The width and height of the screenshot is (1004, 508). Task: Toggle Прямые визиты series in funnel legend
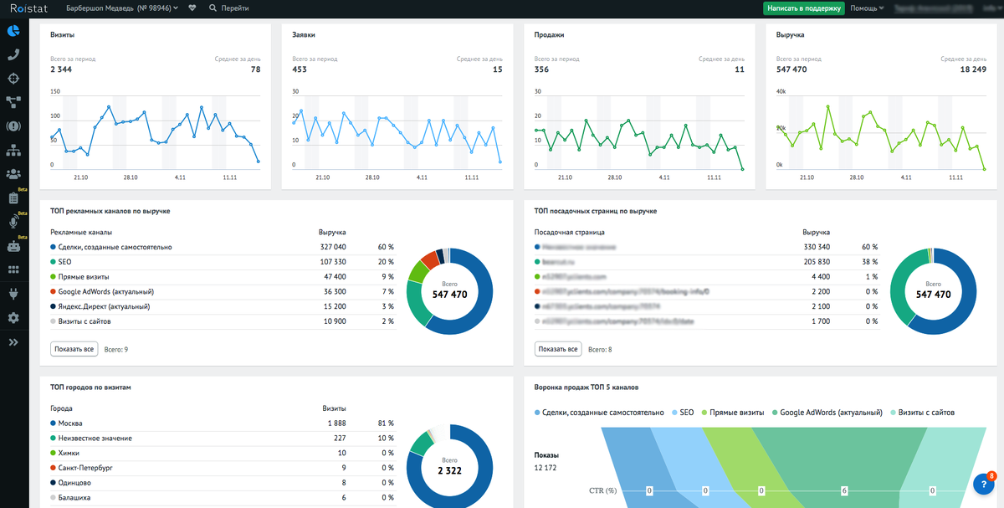pos(732,413)
